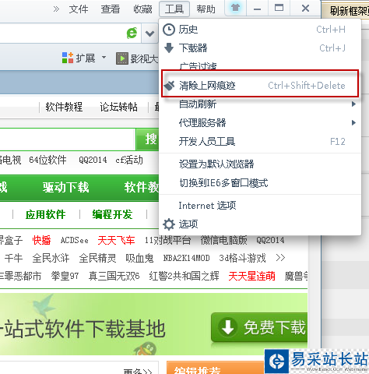Click the clock icon next to 历史
The width and height of the screenshot is (369, 374).
(169, 30)
